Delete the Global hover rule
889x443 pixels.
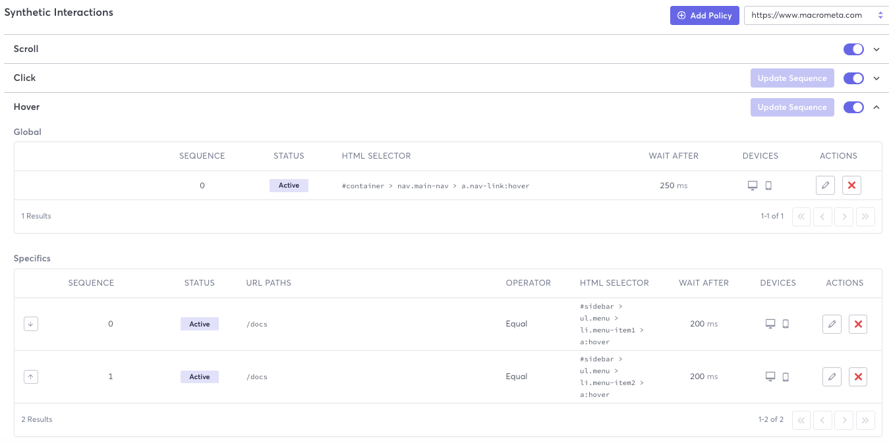(x=851, y=185)
